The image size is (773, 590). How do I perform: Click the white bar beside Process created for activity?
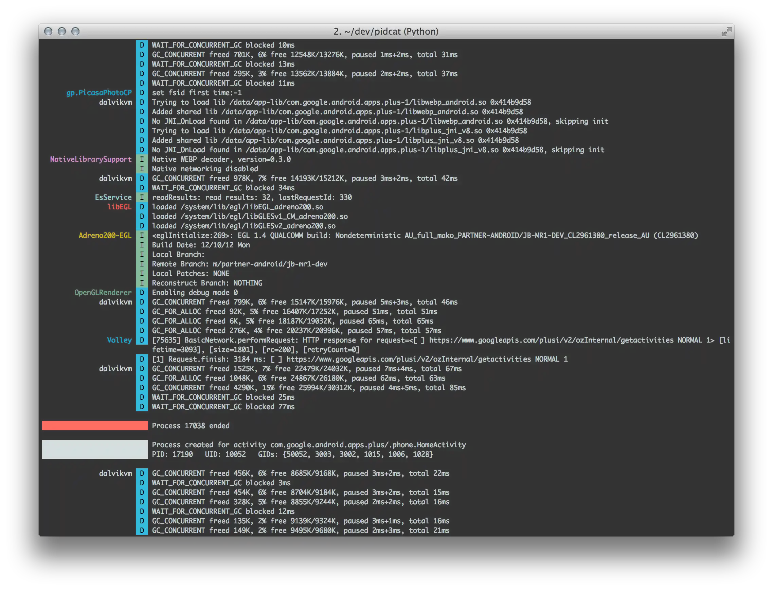95,450
